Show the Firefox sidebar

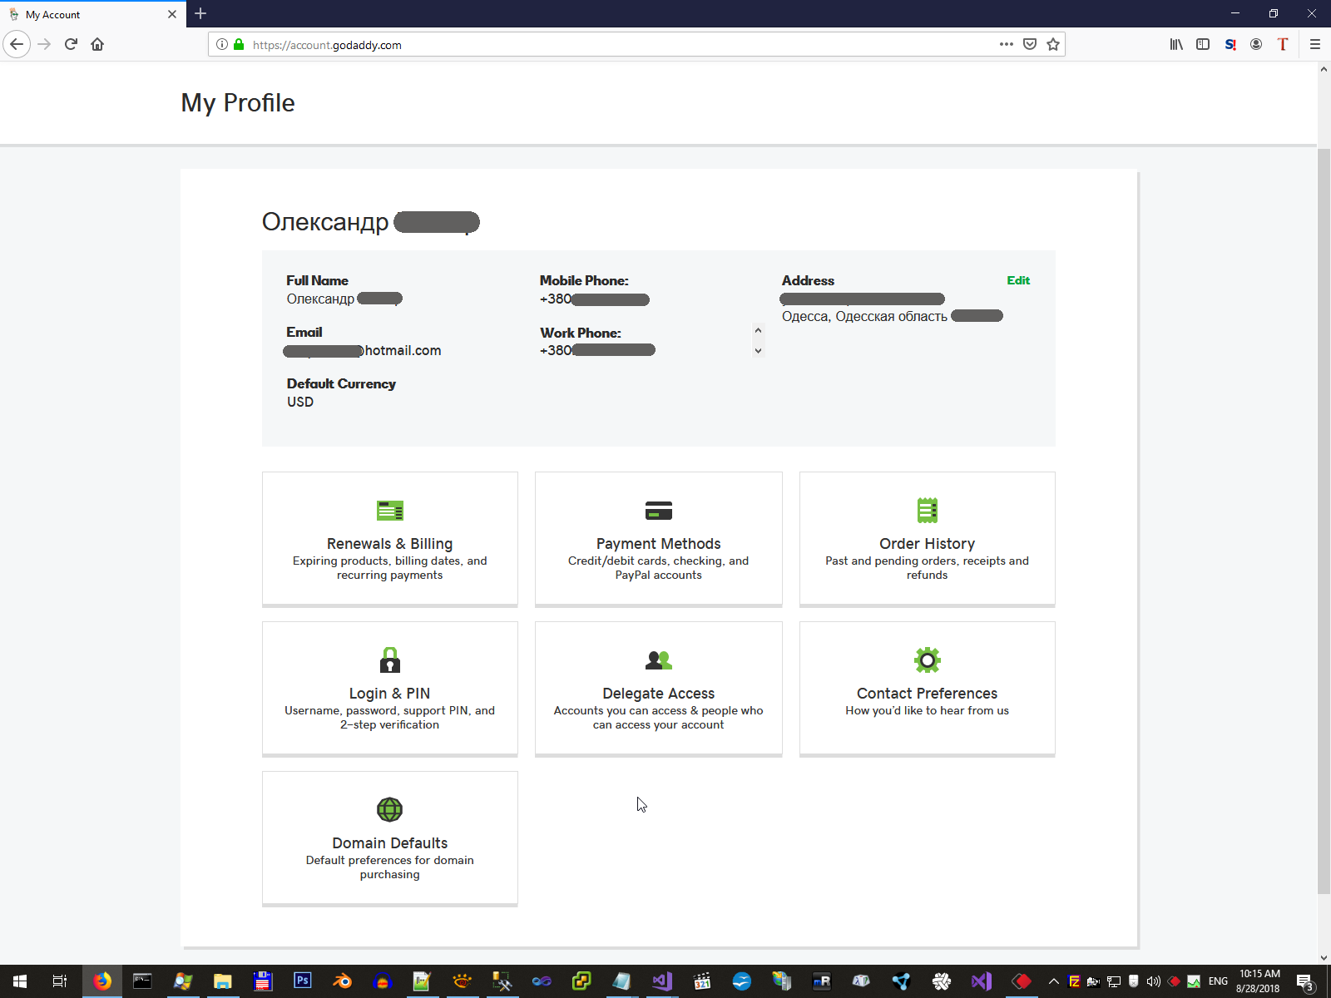point(1203,44)
